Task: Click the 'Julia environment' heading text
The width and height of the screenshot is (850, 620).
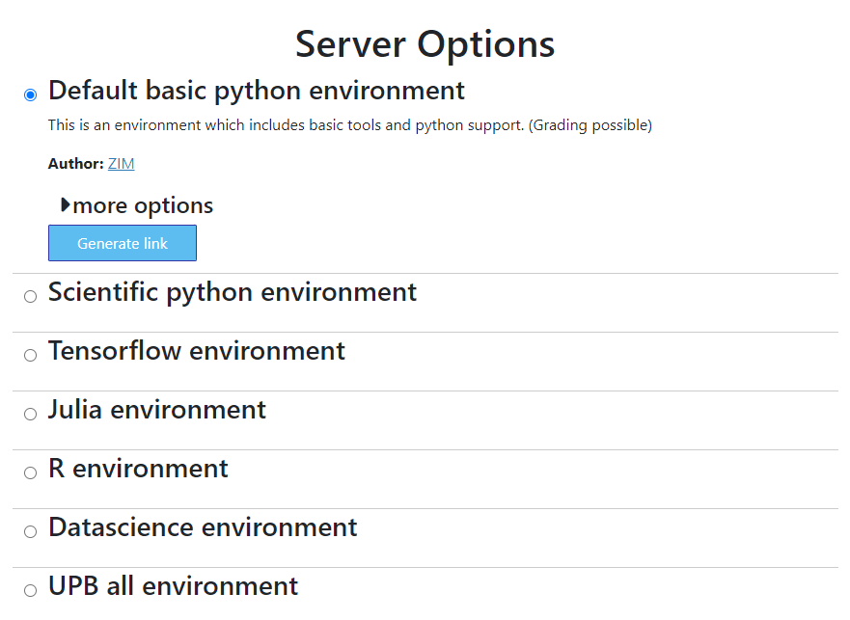Action: click(157, 410)
